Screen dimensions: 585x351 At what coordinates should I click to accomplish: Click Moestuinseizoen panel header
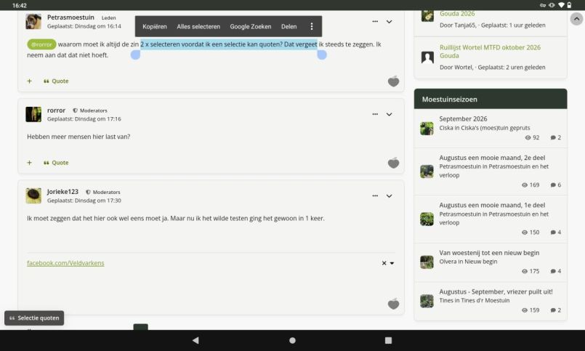coord(491,100)
